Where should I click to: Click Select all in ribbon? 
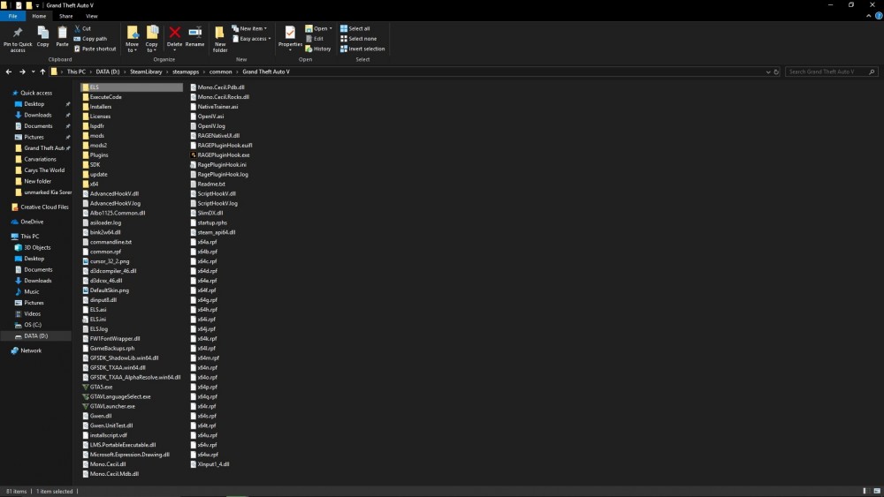tap(355, 28)
